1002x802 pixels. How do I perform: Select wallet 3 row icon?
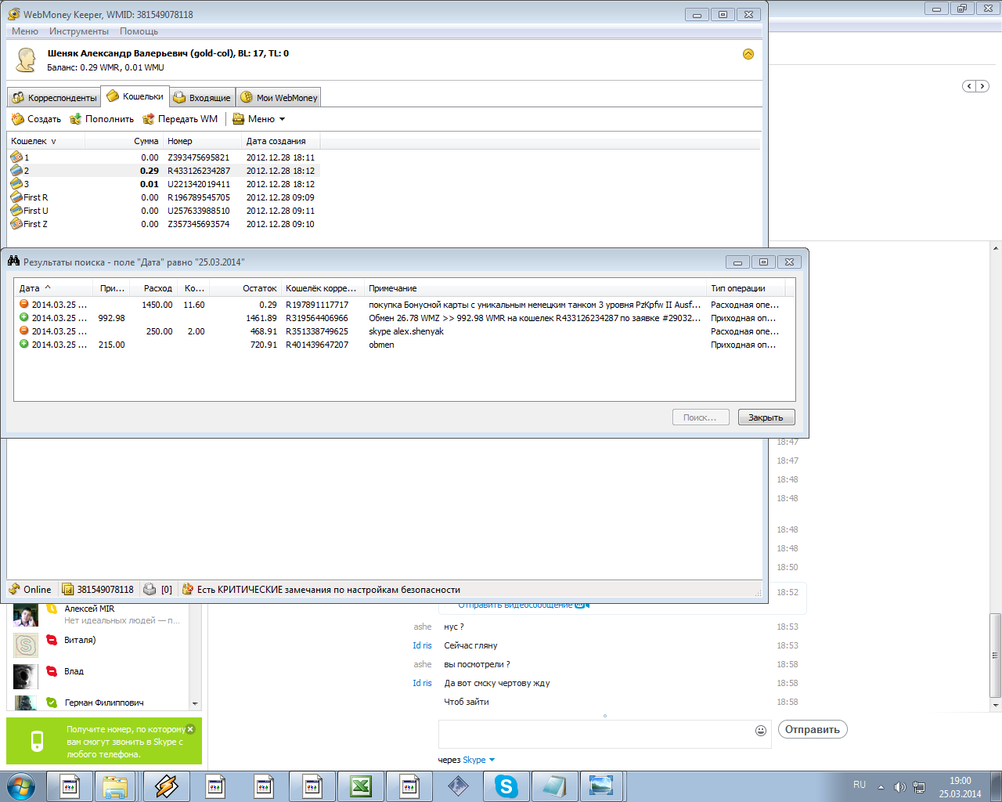tap(16, 183)
